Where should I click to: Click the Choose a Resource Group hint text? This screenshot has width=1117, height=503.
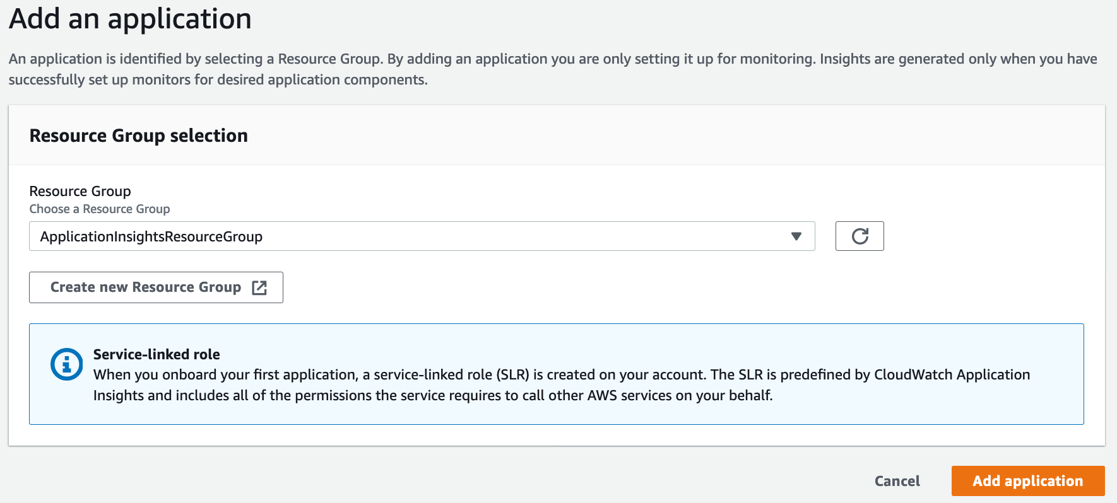pos(100,209)
